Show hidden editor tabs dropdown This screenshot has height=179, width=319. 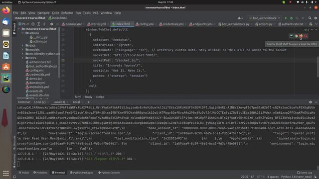pos(316,24)
